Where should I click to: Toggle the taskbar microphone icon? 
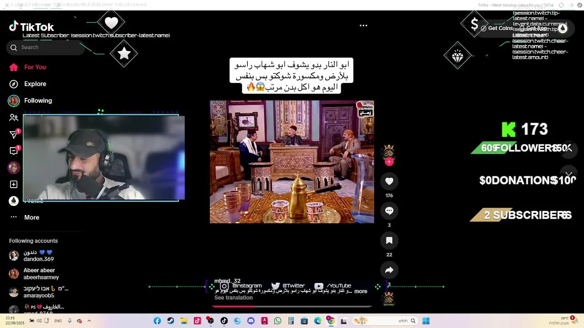tap(69, 321)
